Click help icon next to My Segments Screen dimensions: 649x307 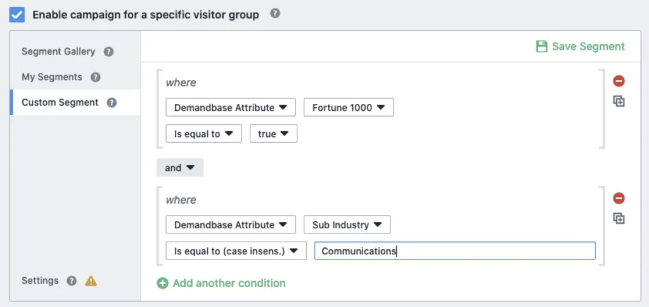click(96, 77)
